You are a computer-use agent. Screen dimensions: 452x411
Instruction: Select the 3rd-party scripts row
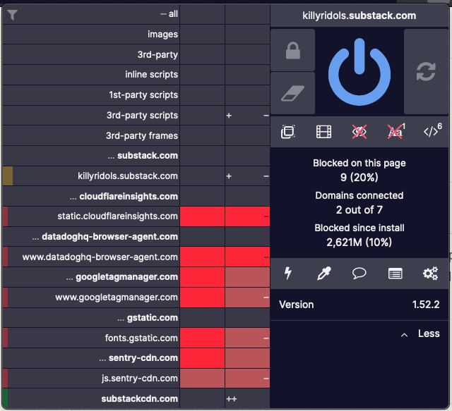point(91,115)
